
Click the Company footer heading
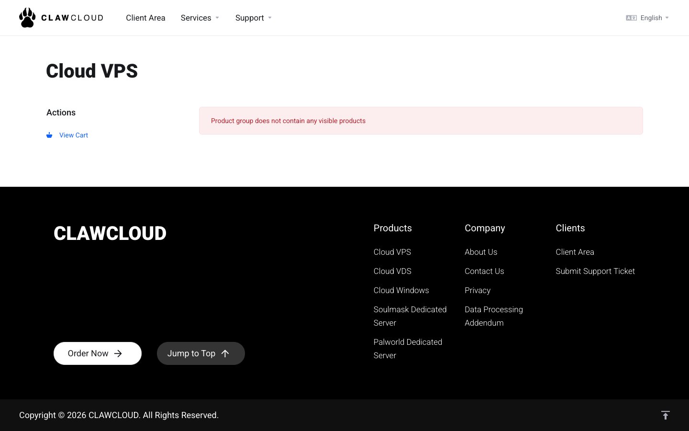pos(485,228)
